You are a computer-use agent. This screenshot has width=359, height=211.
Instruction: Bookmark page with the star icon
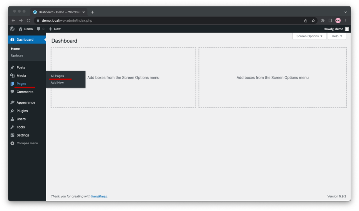(313, 21)
